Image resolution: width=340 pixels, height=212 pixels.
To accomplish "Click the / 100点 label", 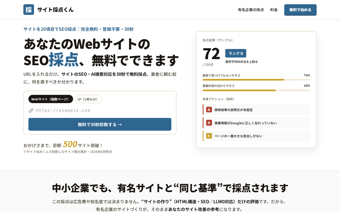I will (208, 64).
